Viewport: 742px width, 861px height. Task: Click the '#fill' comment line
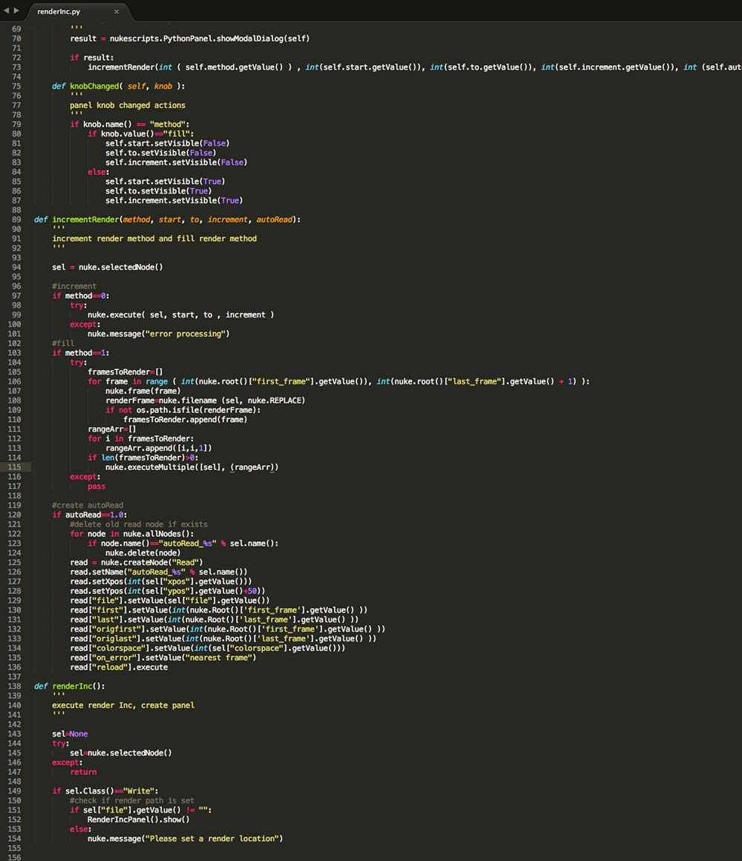[62, 343]
